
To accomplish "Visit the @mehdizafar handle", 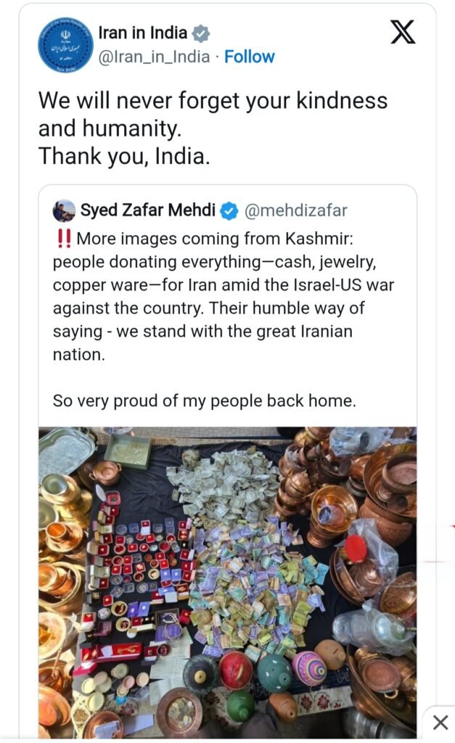I will point(295,211).
